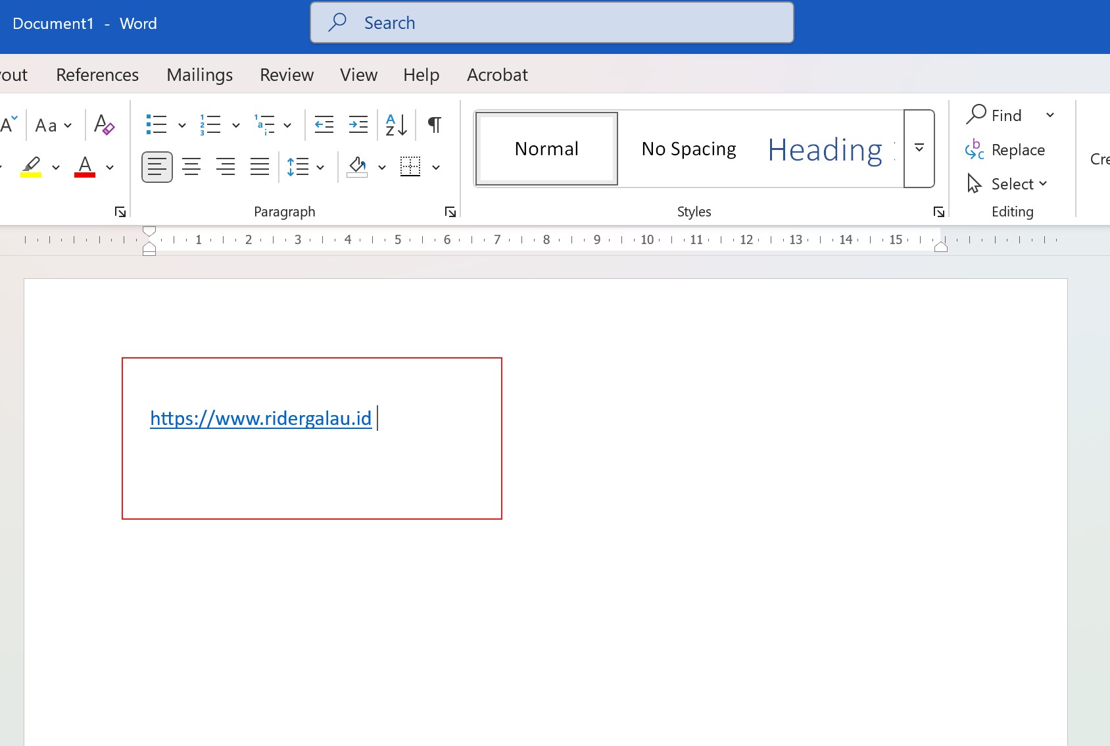Viewport: 1110px width, 746px height.
Task: Expand the Styles gallery with More arrow
Action: [x=919, y=149]
